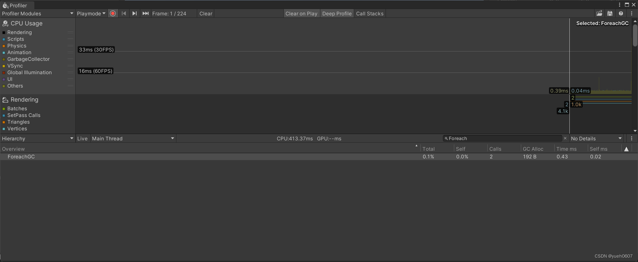The image size is (638, 262).
Task: Toggle the red Record button
Action: [x=113, y=13]
